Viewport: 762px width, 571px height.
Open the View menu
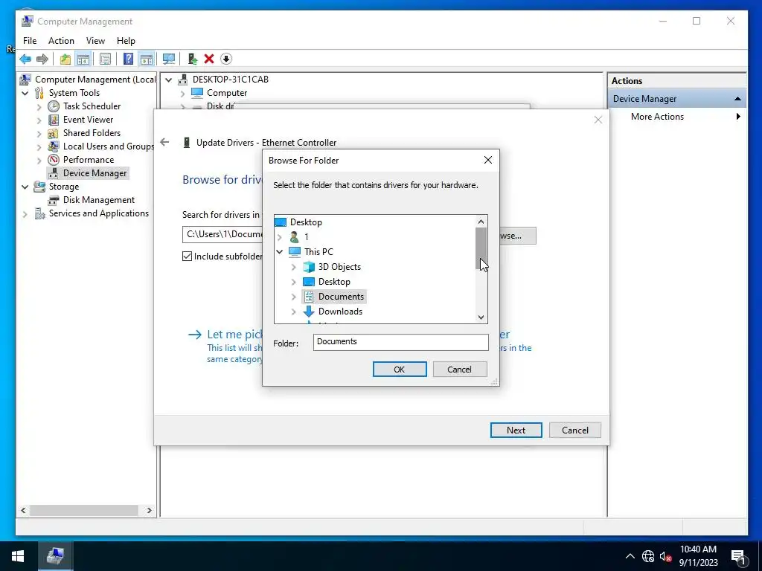pos(95,41)
